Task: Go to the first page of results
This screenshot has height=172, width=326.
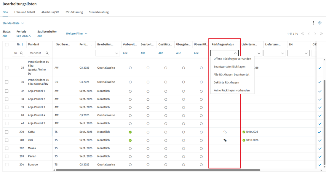Action: 303,34
